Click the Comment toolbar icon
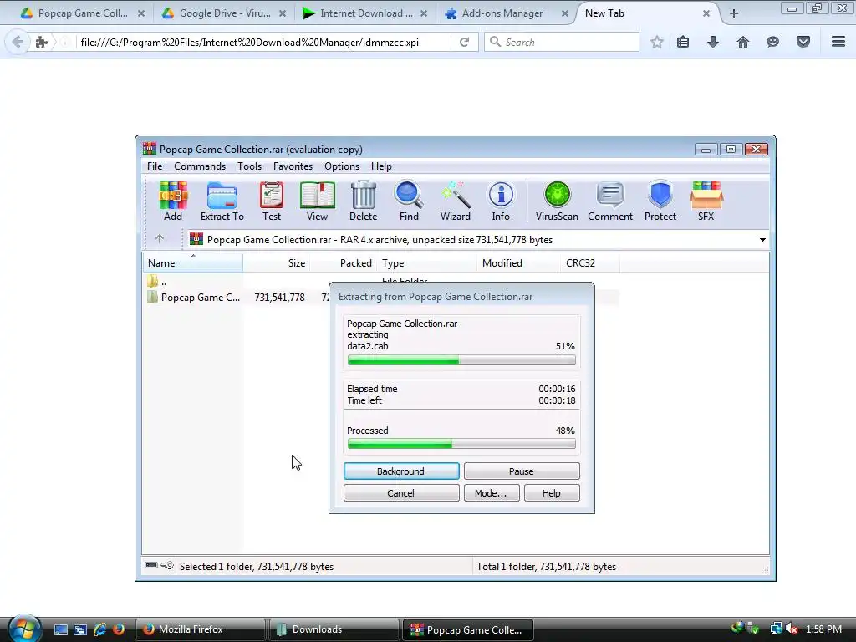 click(610, 201)
